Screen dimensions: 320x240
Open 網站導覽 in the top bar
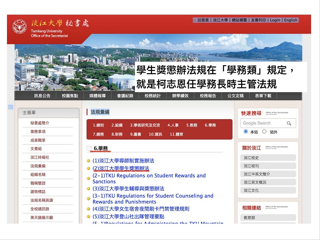pyautogui.click(x=239, y=20)
